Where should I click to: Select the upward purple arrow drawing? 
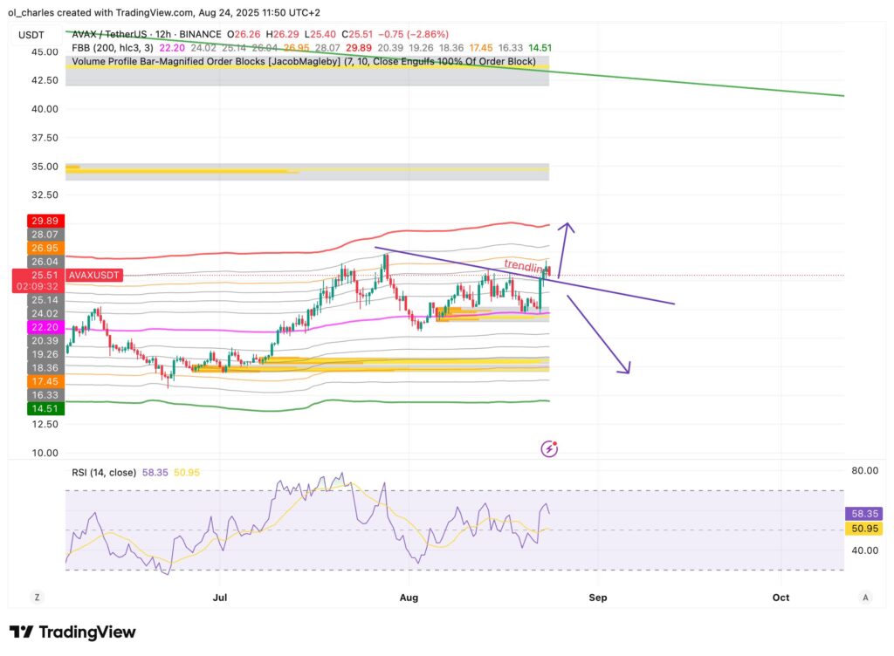[x=563, y=249]
